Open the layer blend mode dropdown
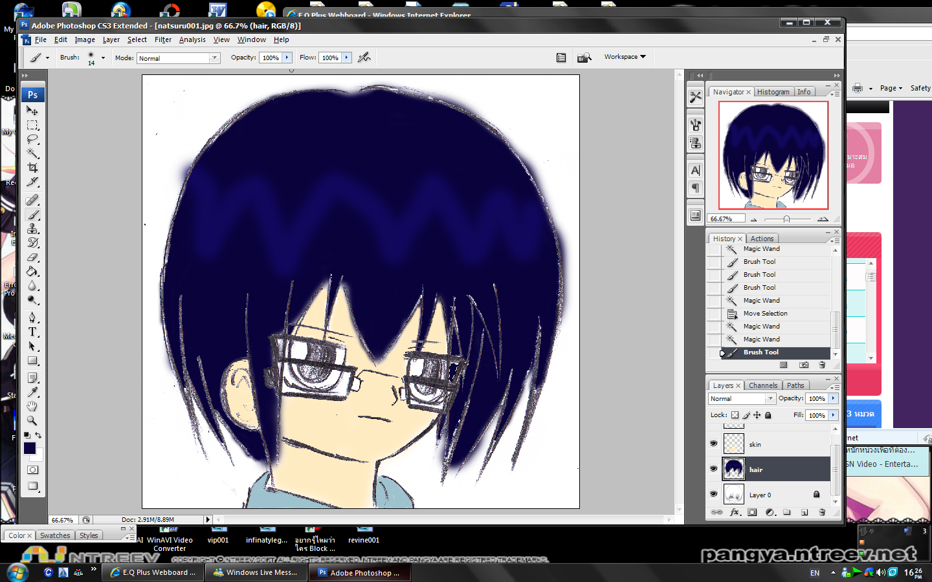This screenshot has height=582, width=932. [x=770, y=399]
